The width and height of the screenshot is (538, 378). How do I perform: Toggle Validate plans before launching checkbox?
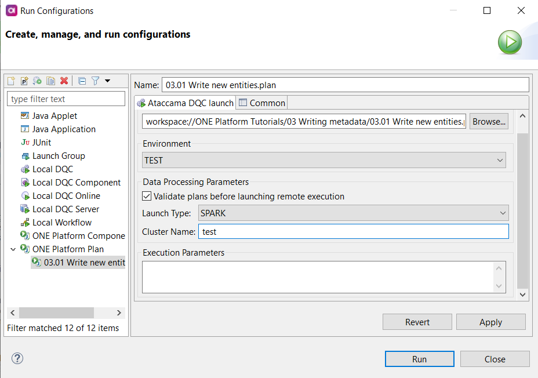147,197
